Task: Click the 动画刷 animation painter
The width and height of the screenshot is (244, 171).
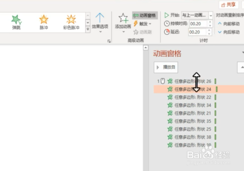Action: tap(142, 32)
